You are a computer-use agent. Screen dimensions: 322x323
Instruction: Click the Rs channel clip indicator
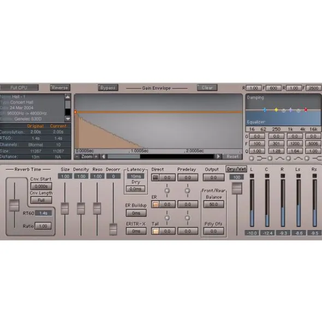(314, 176)
